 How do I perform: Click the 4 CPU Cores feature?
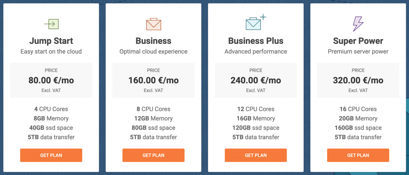(51, 109)
